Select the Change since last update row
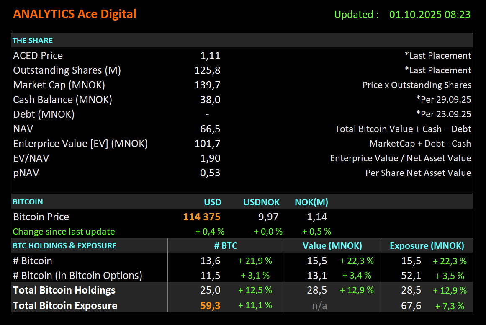The image size is (486, 325). click(64, 231)
